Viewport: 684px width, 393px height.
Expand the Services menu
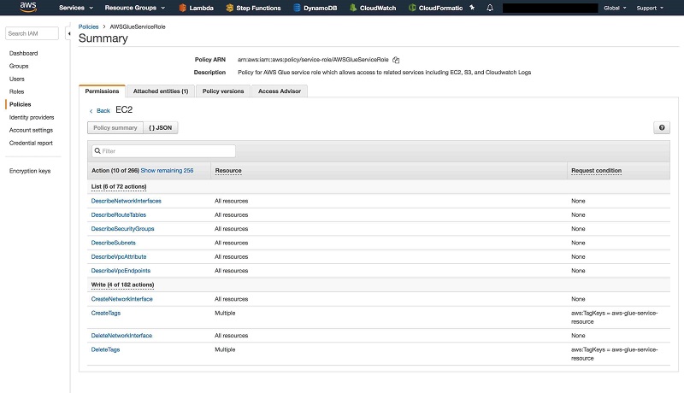pyautogui.click(x=76, y=8)
